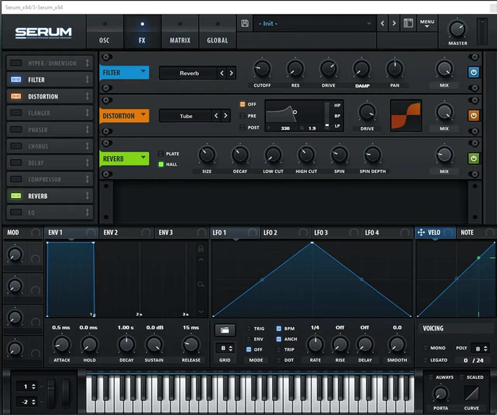Select previous distortion type before Tube
Image resolution: width=497 pixels, height=415 pixels.
coord(216,116)
